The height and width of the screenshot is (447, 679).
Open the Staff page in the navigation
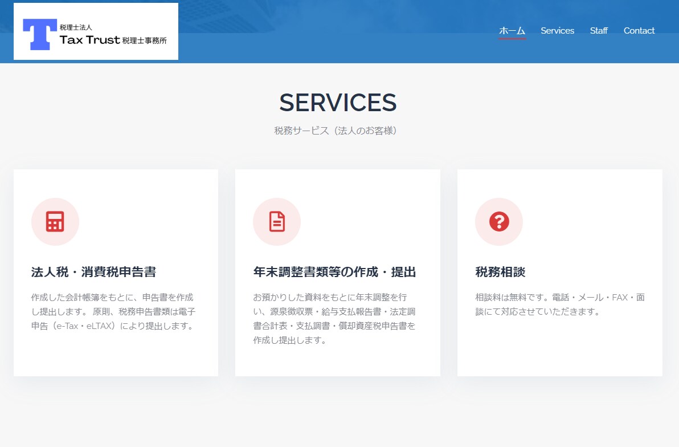click(599, 31)
